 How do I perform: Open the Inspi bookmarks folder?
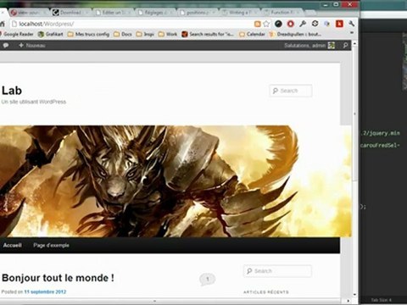145,34
